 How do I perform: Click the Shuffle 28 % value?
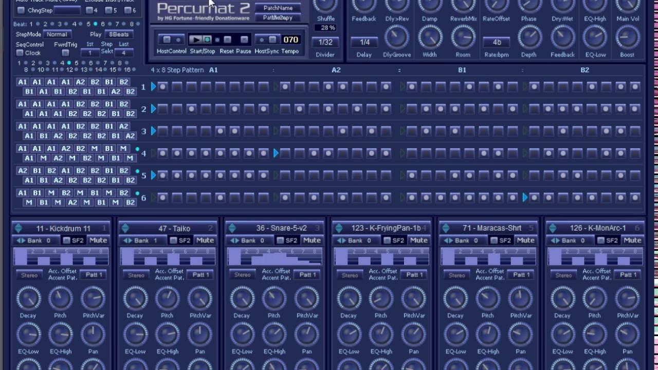coord(325,28)
